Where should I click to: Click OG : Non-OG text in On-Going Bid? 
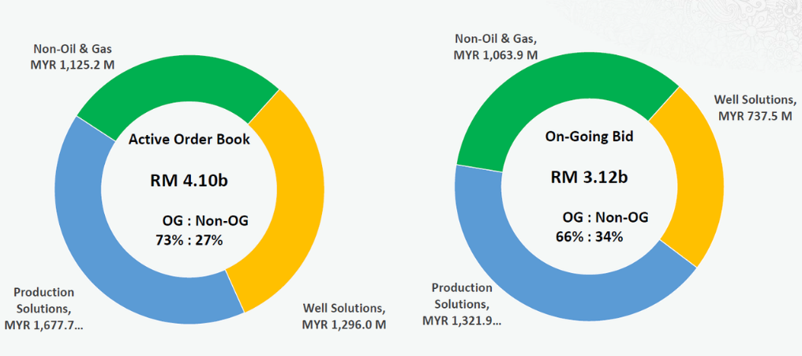coord(605,217)
